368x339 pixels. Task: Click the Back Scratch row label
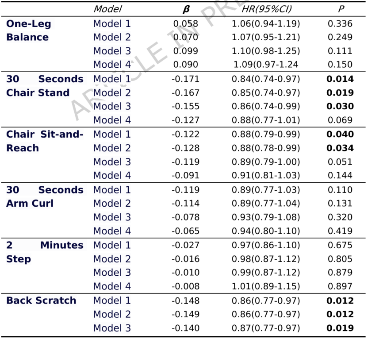(41, 300)
